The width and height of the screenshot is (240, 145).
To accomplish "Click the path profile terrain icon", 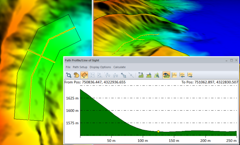I will pos(141,75).
